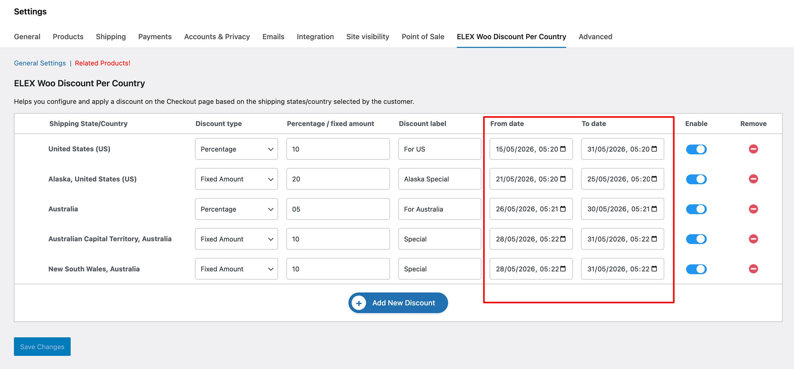Open calendar for Australian Capital Territory To date
Image resolution: width=794 pixels, height=369 pixels.
(x=654, y=239)
